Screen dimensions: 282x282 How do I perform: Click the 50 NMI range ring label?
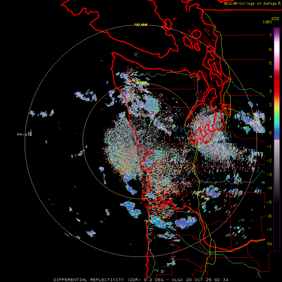(141, 83)
